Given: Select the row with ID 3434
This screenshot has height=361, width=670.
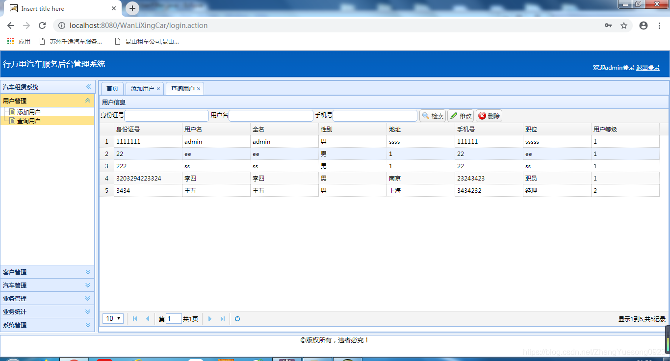Looking at the screenshot, I should [x=380, y=190].
